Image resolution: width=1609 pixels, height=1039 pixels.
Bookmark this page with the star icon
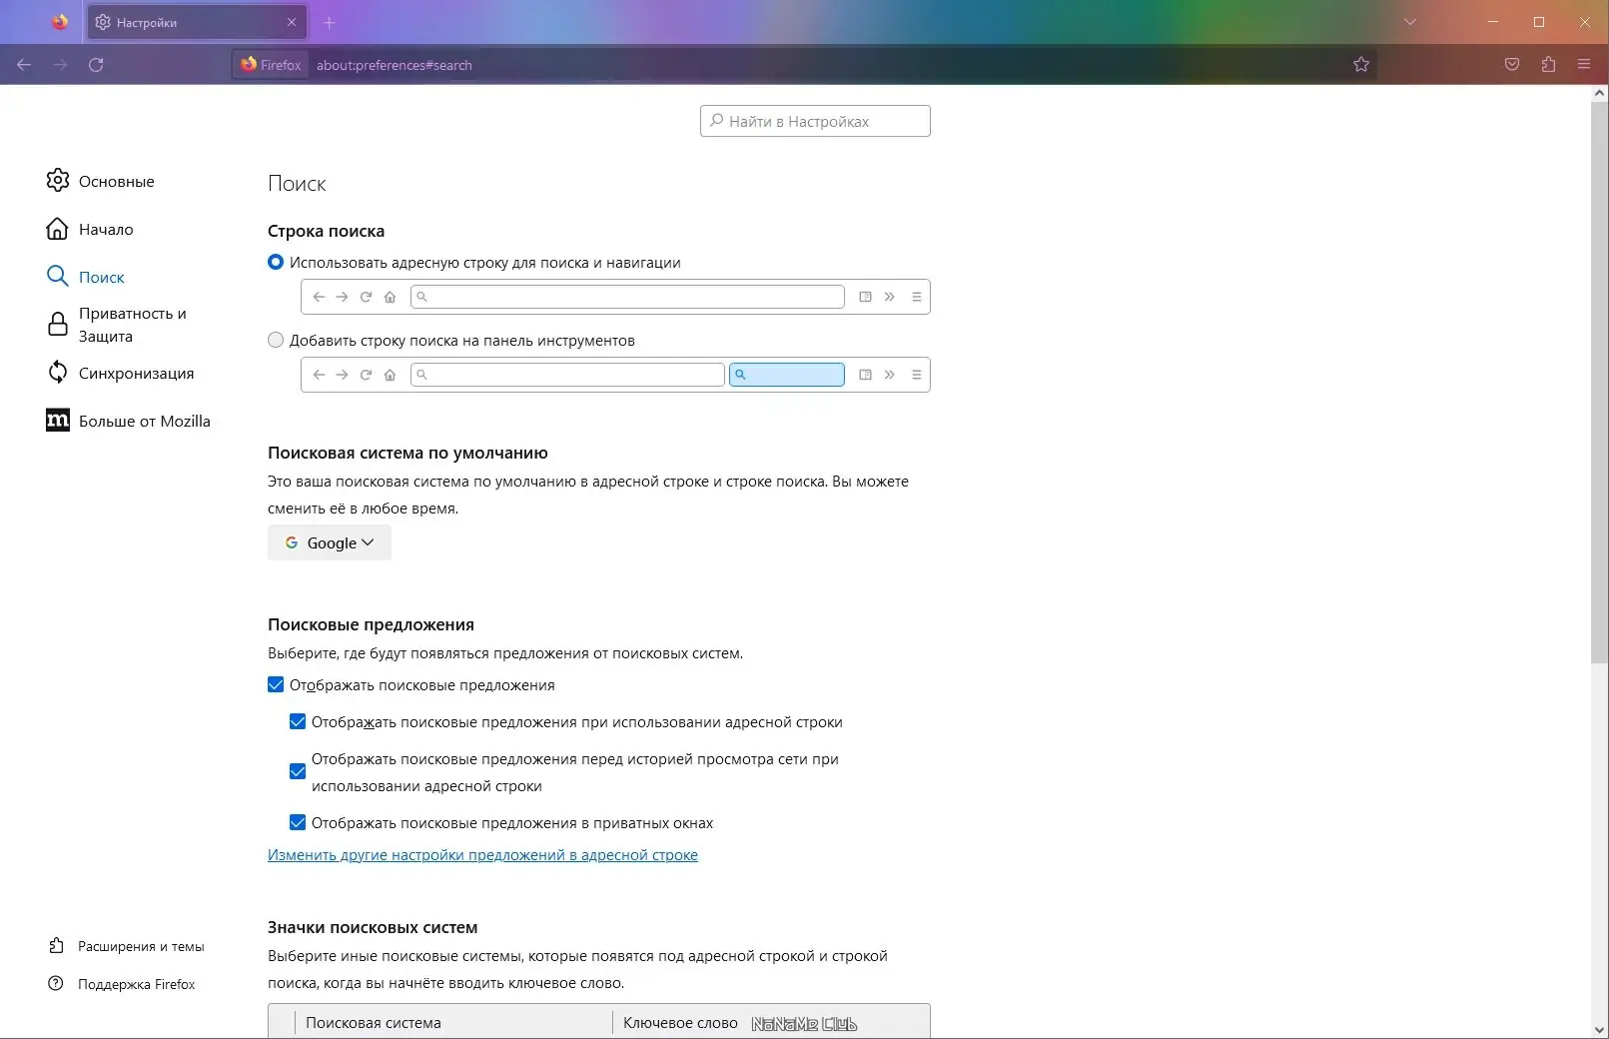(x=1361, y=65)
